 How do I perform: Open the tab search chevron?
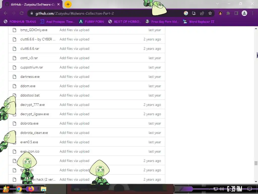pos(217,4)
